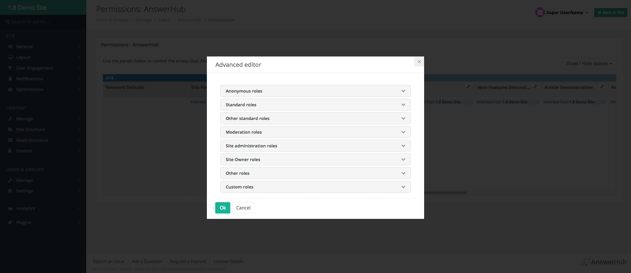Viewport: 631px width, 273px height.
Task: Expand the Anonymous roles panel
Action: pyautogui.click(x=315, y=91)
